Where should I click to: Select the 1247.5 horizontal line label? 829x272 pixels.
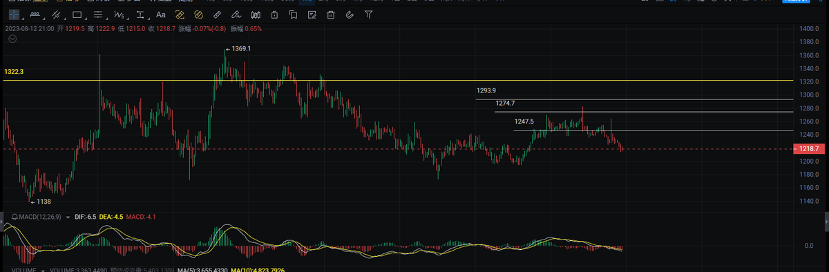click(524, 122)
